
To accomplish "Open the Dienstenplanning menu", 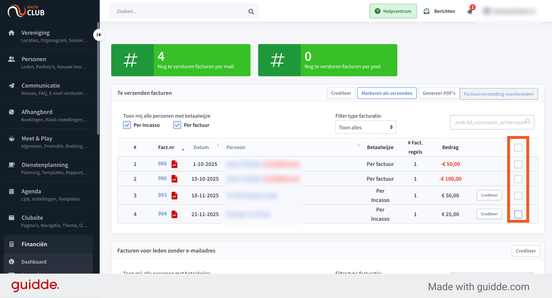I will (x=48, y=168).
